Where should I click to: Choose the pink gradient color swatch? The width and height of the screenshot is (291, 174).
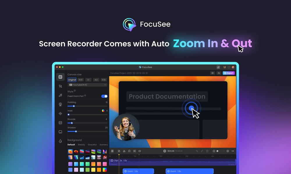click(105, 164)
